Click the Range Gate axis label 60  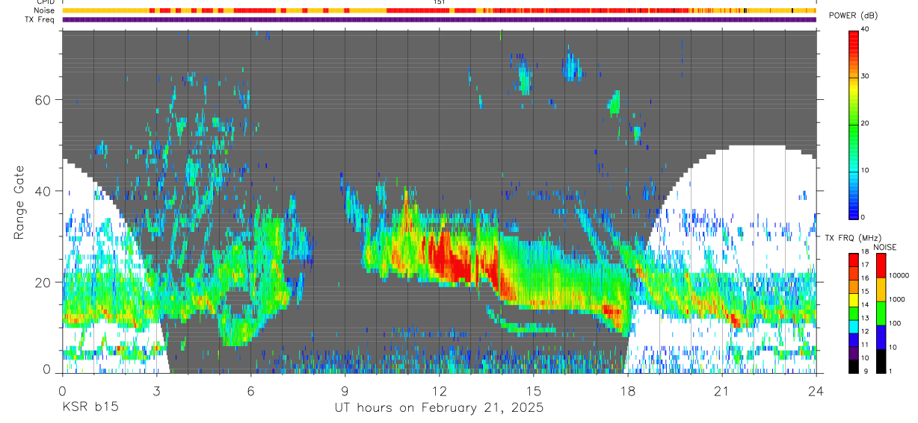coord(44,100)
